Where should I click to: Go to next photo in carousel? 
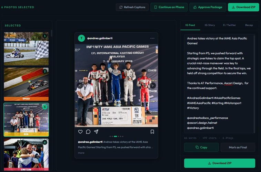(x=153, y=86)
